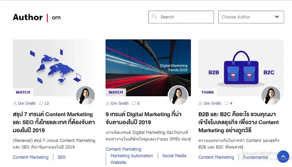Click author avatar on Digital Marketing Trends card

[178, 96]
